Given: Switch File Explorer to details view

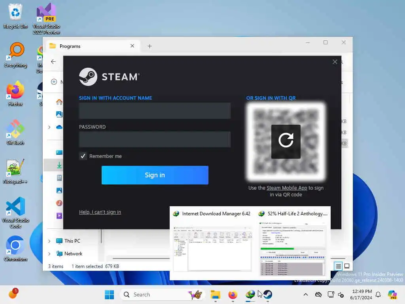Looking at the screenshot, I should (x=338, y=266).
